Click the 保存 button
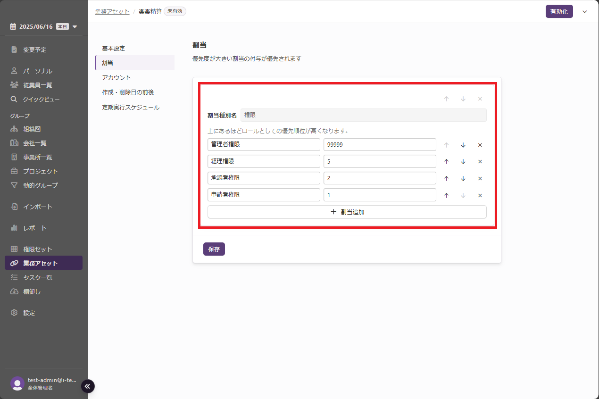Image resolution: width=599 pixels, height=399 pixels. [x=214, y=249]
